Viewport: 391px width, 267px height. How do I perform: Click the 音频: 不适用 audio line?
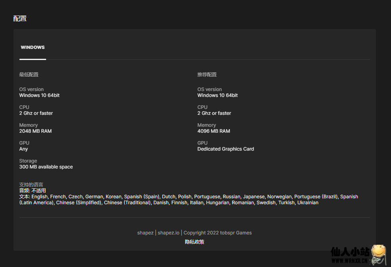click(32, 191)
